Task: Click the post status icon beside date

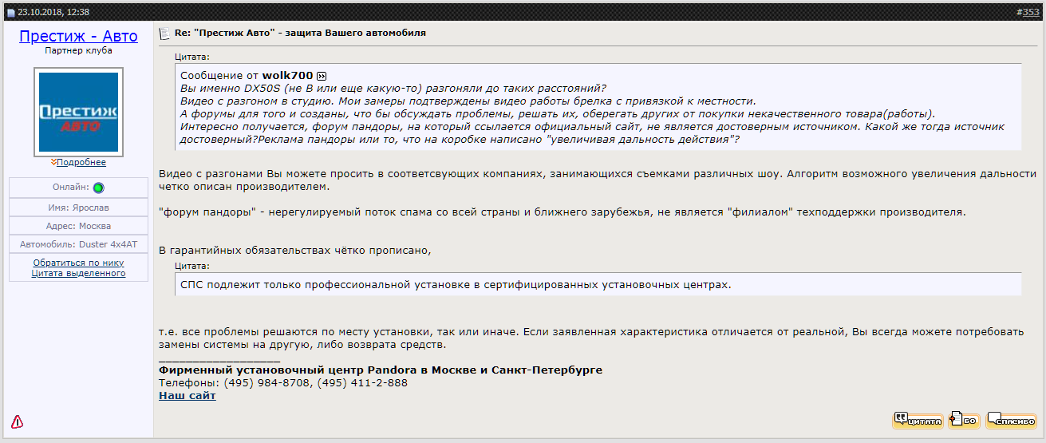Action: (x=10, y=13)
